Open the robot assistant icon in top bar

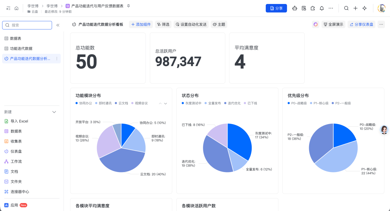click(294, 8)
